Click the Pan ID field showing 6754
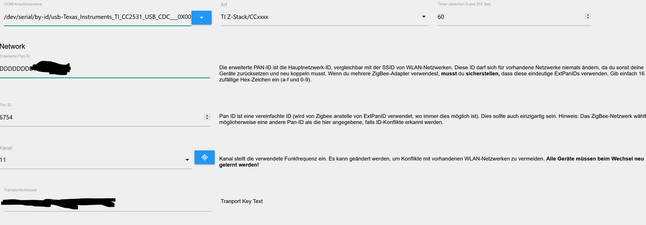Image resolution: width=646 pixels, height=225 pixels. pos(97,117)
